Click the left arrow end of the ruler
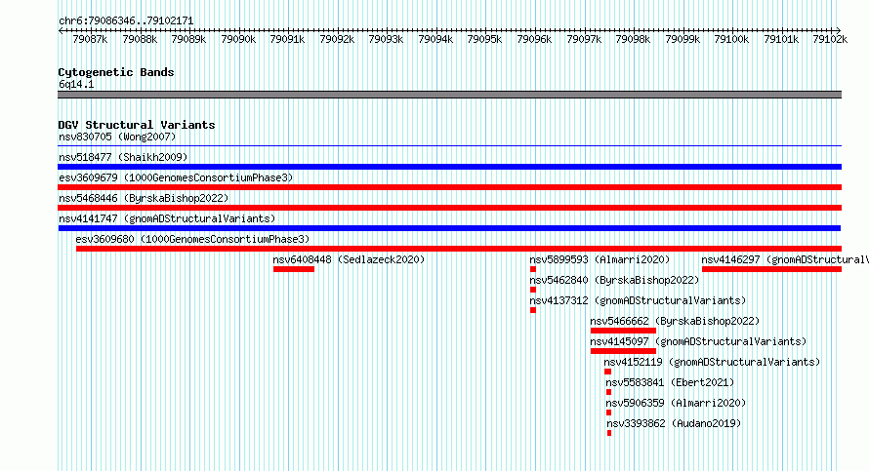The width and height of the screenshot is (869, 471). [61, 30]
